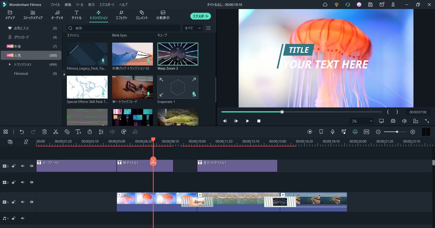This screenshot has width=435, height=228.
Task: Click the zoom-to-fit timeline icon
Action: point(366,132)
